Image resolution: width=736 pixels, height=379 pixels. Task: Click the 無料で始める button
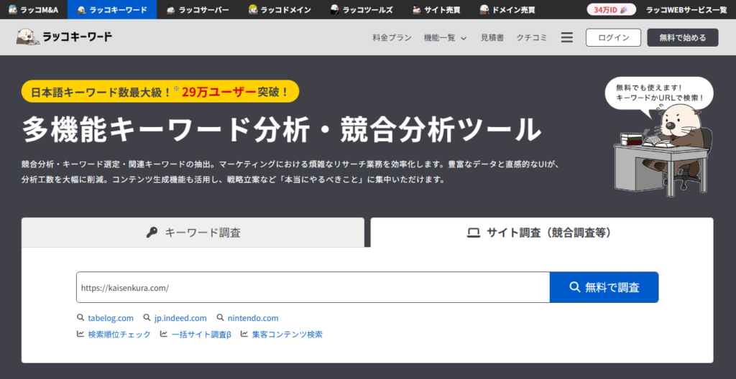tap(682, 38)
